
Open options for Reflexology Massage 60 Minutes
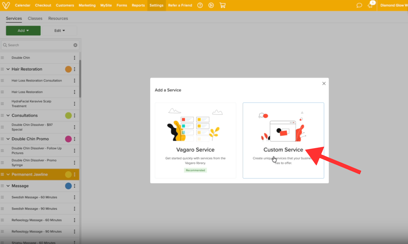click(x=74, y=220)
